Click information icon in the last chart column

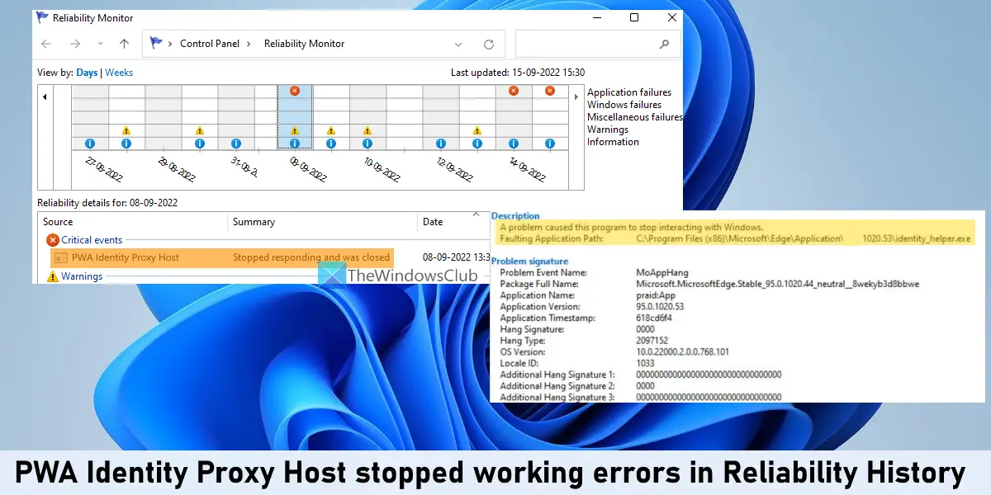coord(550,144)
